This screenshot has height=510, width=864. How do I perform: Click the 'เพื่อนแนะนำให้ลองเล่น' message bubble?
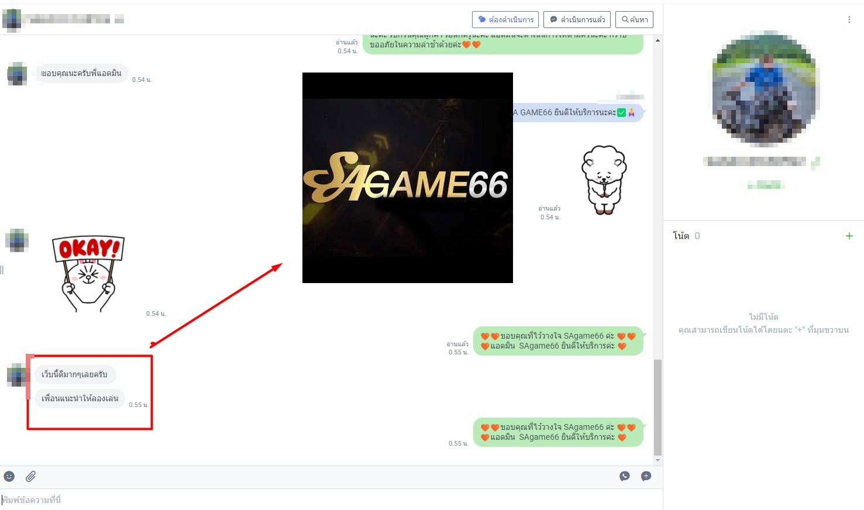click(x=80, y=398)
